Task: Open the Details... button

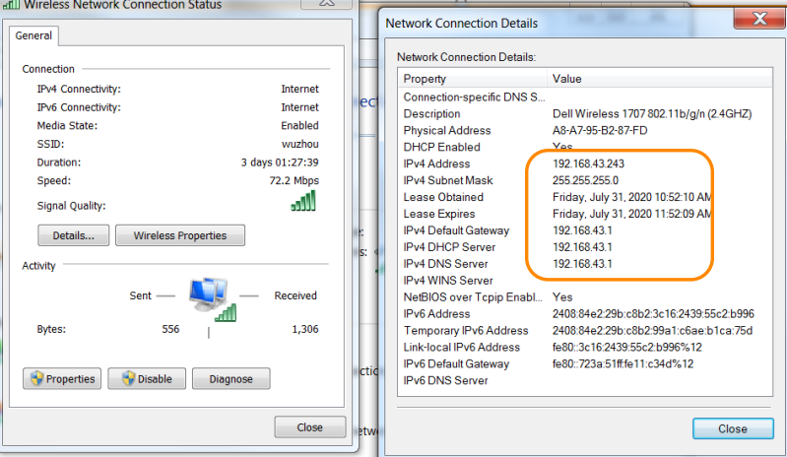Action: 74,235
